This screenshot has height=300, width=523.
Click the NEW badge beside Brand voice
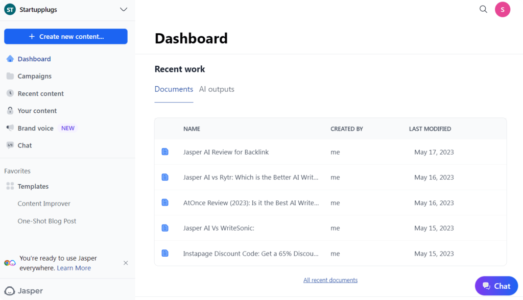click(x=68, y=129)
